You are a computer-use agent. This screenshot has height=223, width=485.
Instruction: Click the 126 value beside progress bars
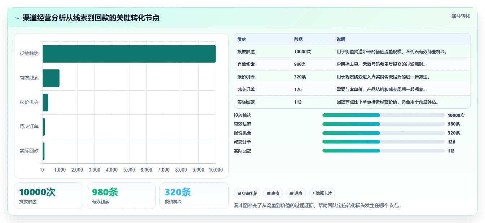[x=451, y=142]
